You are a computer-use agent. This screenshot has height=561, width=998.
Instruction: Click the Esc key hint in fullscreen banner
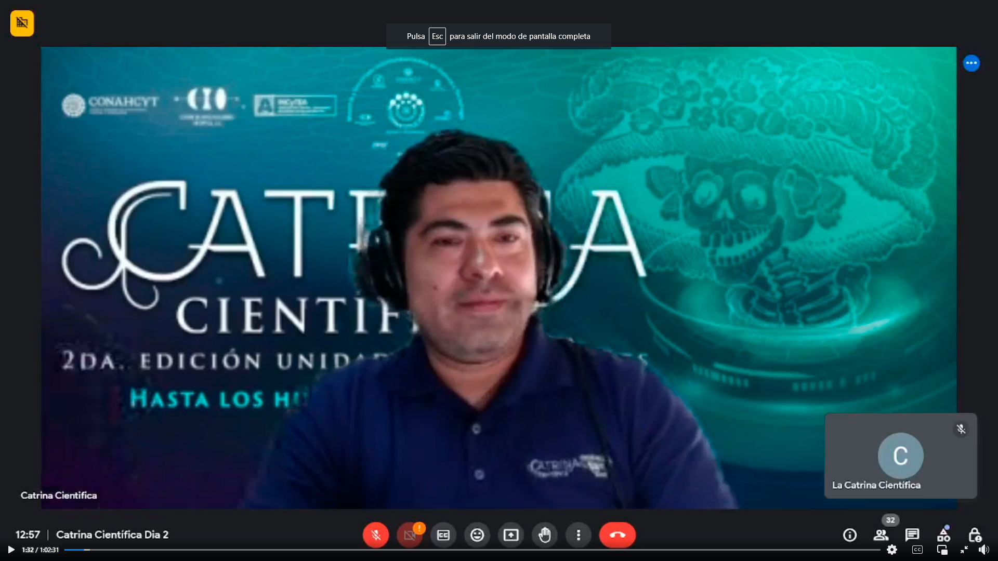437,36
